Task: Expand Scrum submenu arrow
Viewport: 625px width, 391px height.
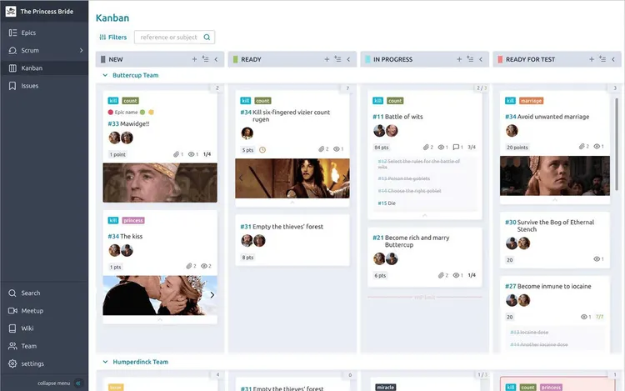Action: tap(82, 50)
